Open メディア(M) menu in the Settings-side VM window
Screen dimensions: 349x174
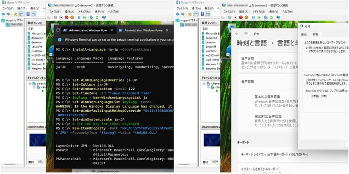pyautogui.click(x=259, y=11)
